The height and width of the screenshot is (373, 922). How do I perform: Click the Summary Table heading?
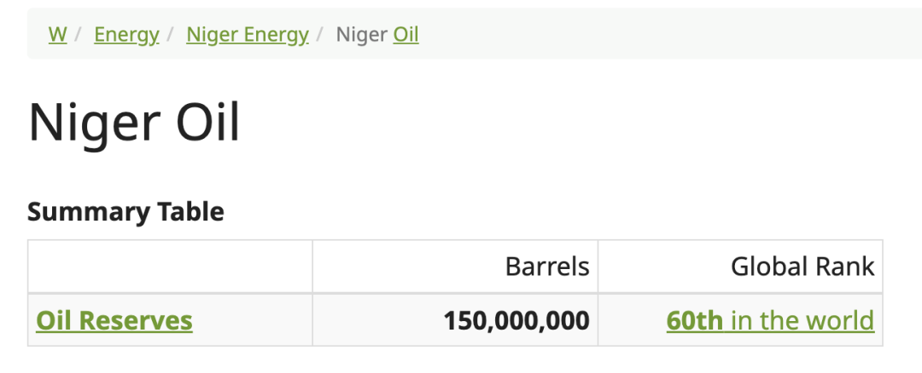tap(125, 211)
